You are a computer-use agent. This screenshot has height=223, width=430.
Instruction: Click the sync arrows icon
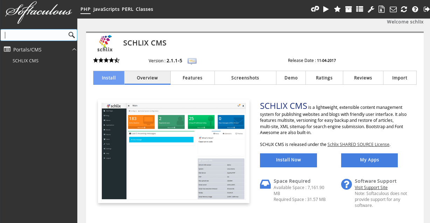(x=404, y=9)
